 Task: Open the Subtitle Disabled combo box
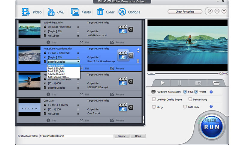(64, 62)
